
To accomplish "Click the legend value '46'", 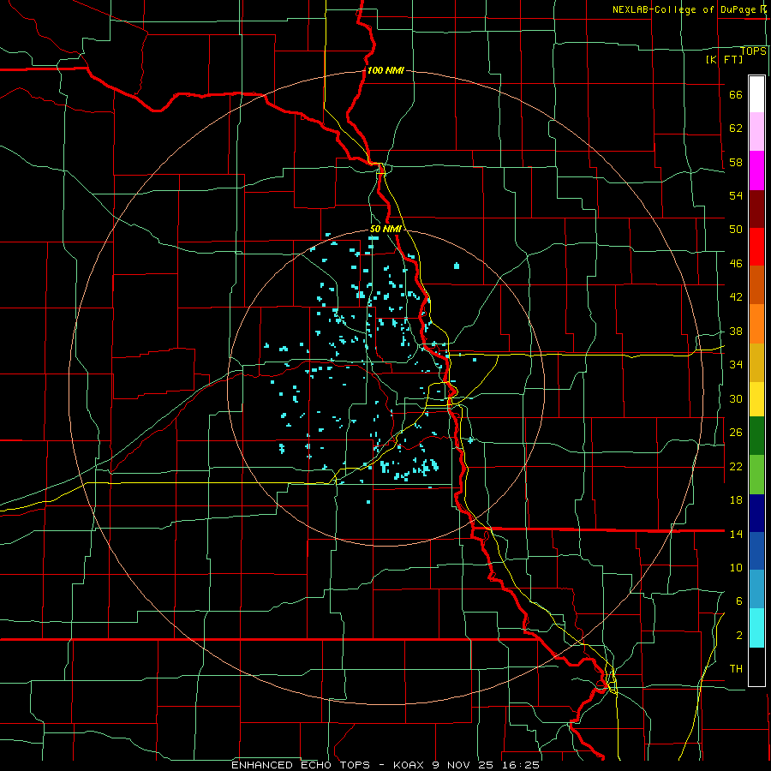I will [736, 264].
